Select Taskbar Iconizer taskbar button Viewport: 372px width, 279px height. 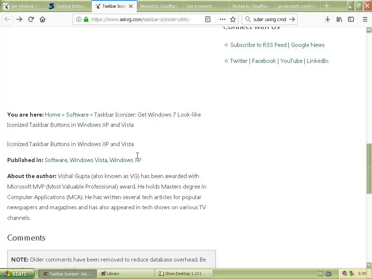67,274
